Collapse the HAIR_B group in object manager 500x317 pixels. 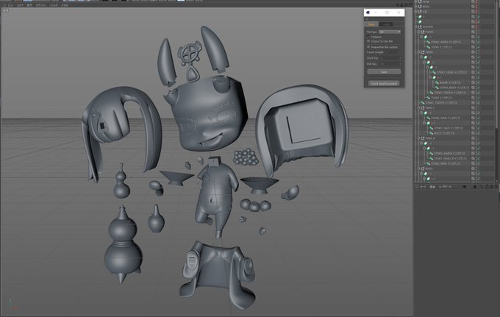[x=419, y=138]
